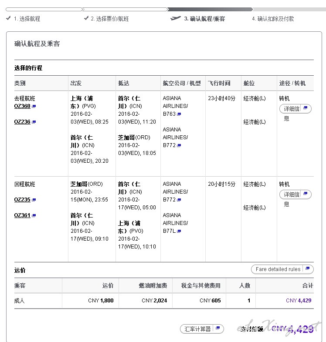The width and height of the screenshot is (326, 342).
Task: Click total CNY 4,429 in fare row
Action: coord(299,301)
